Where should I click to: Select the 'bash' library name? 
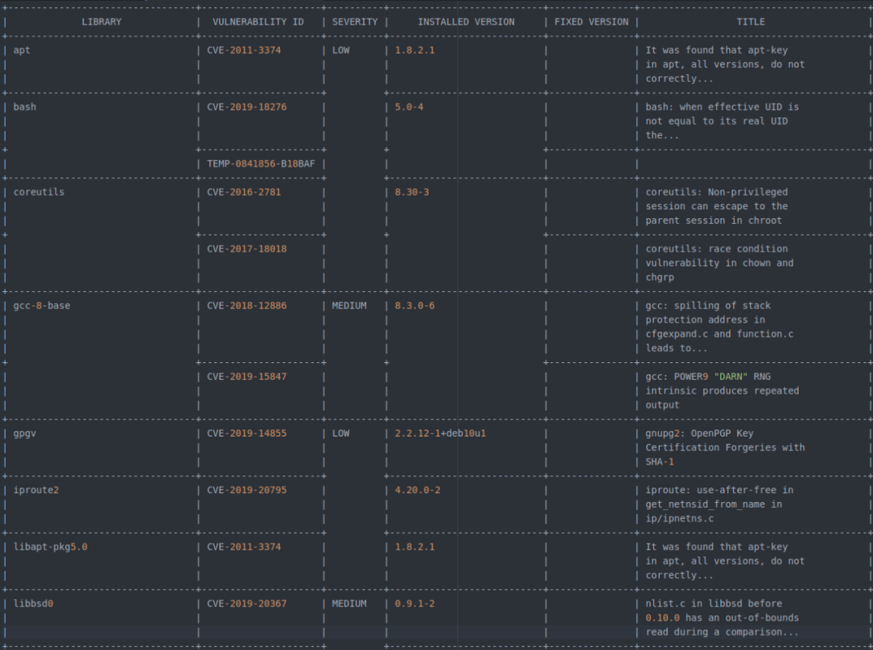(24, 107)
